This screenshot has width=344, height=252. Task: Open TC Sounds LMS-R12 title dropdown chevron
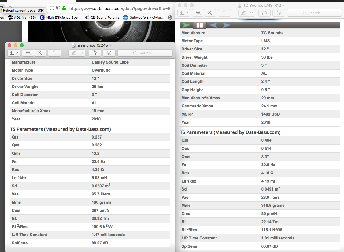coord(284,5)
